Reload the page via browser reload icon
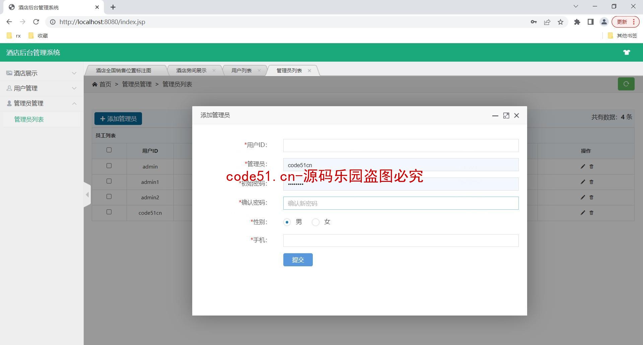 click(36, 22)
